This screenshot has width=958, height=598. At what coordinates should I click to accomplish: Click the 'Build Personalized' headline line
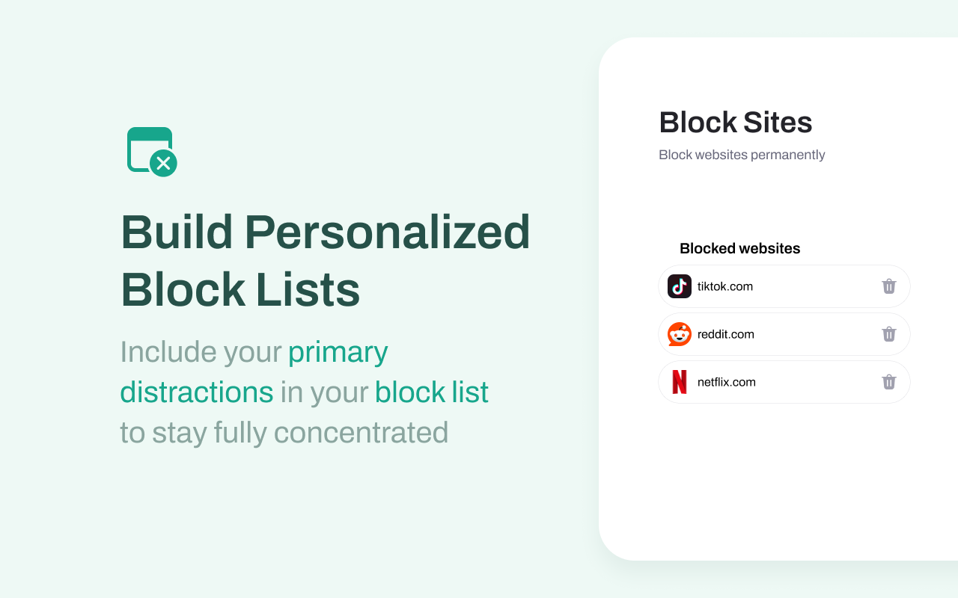[326, 233]
